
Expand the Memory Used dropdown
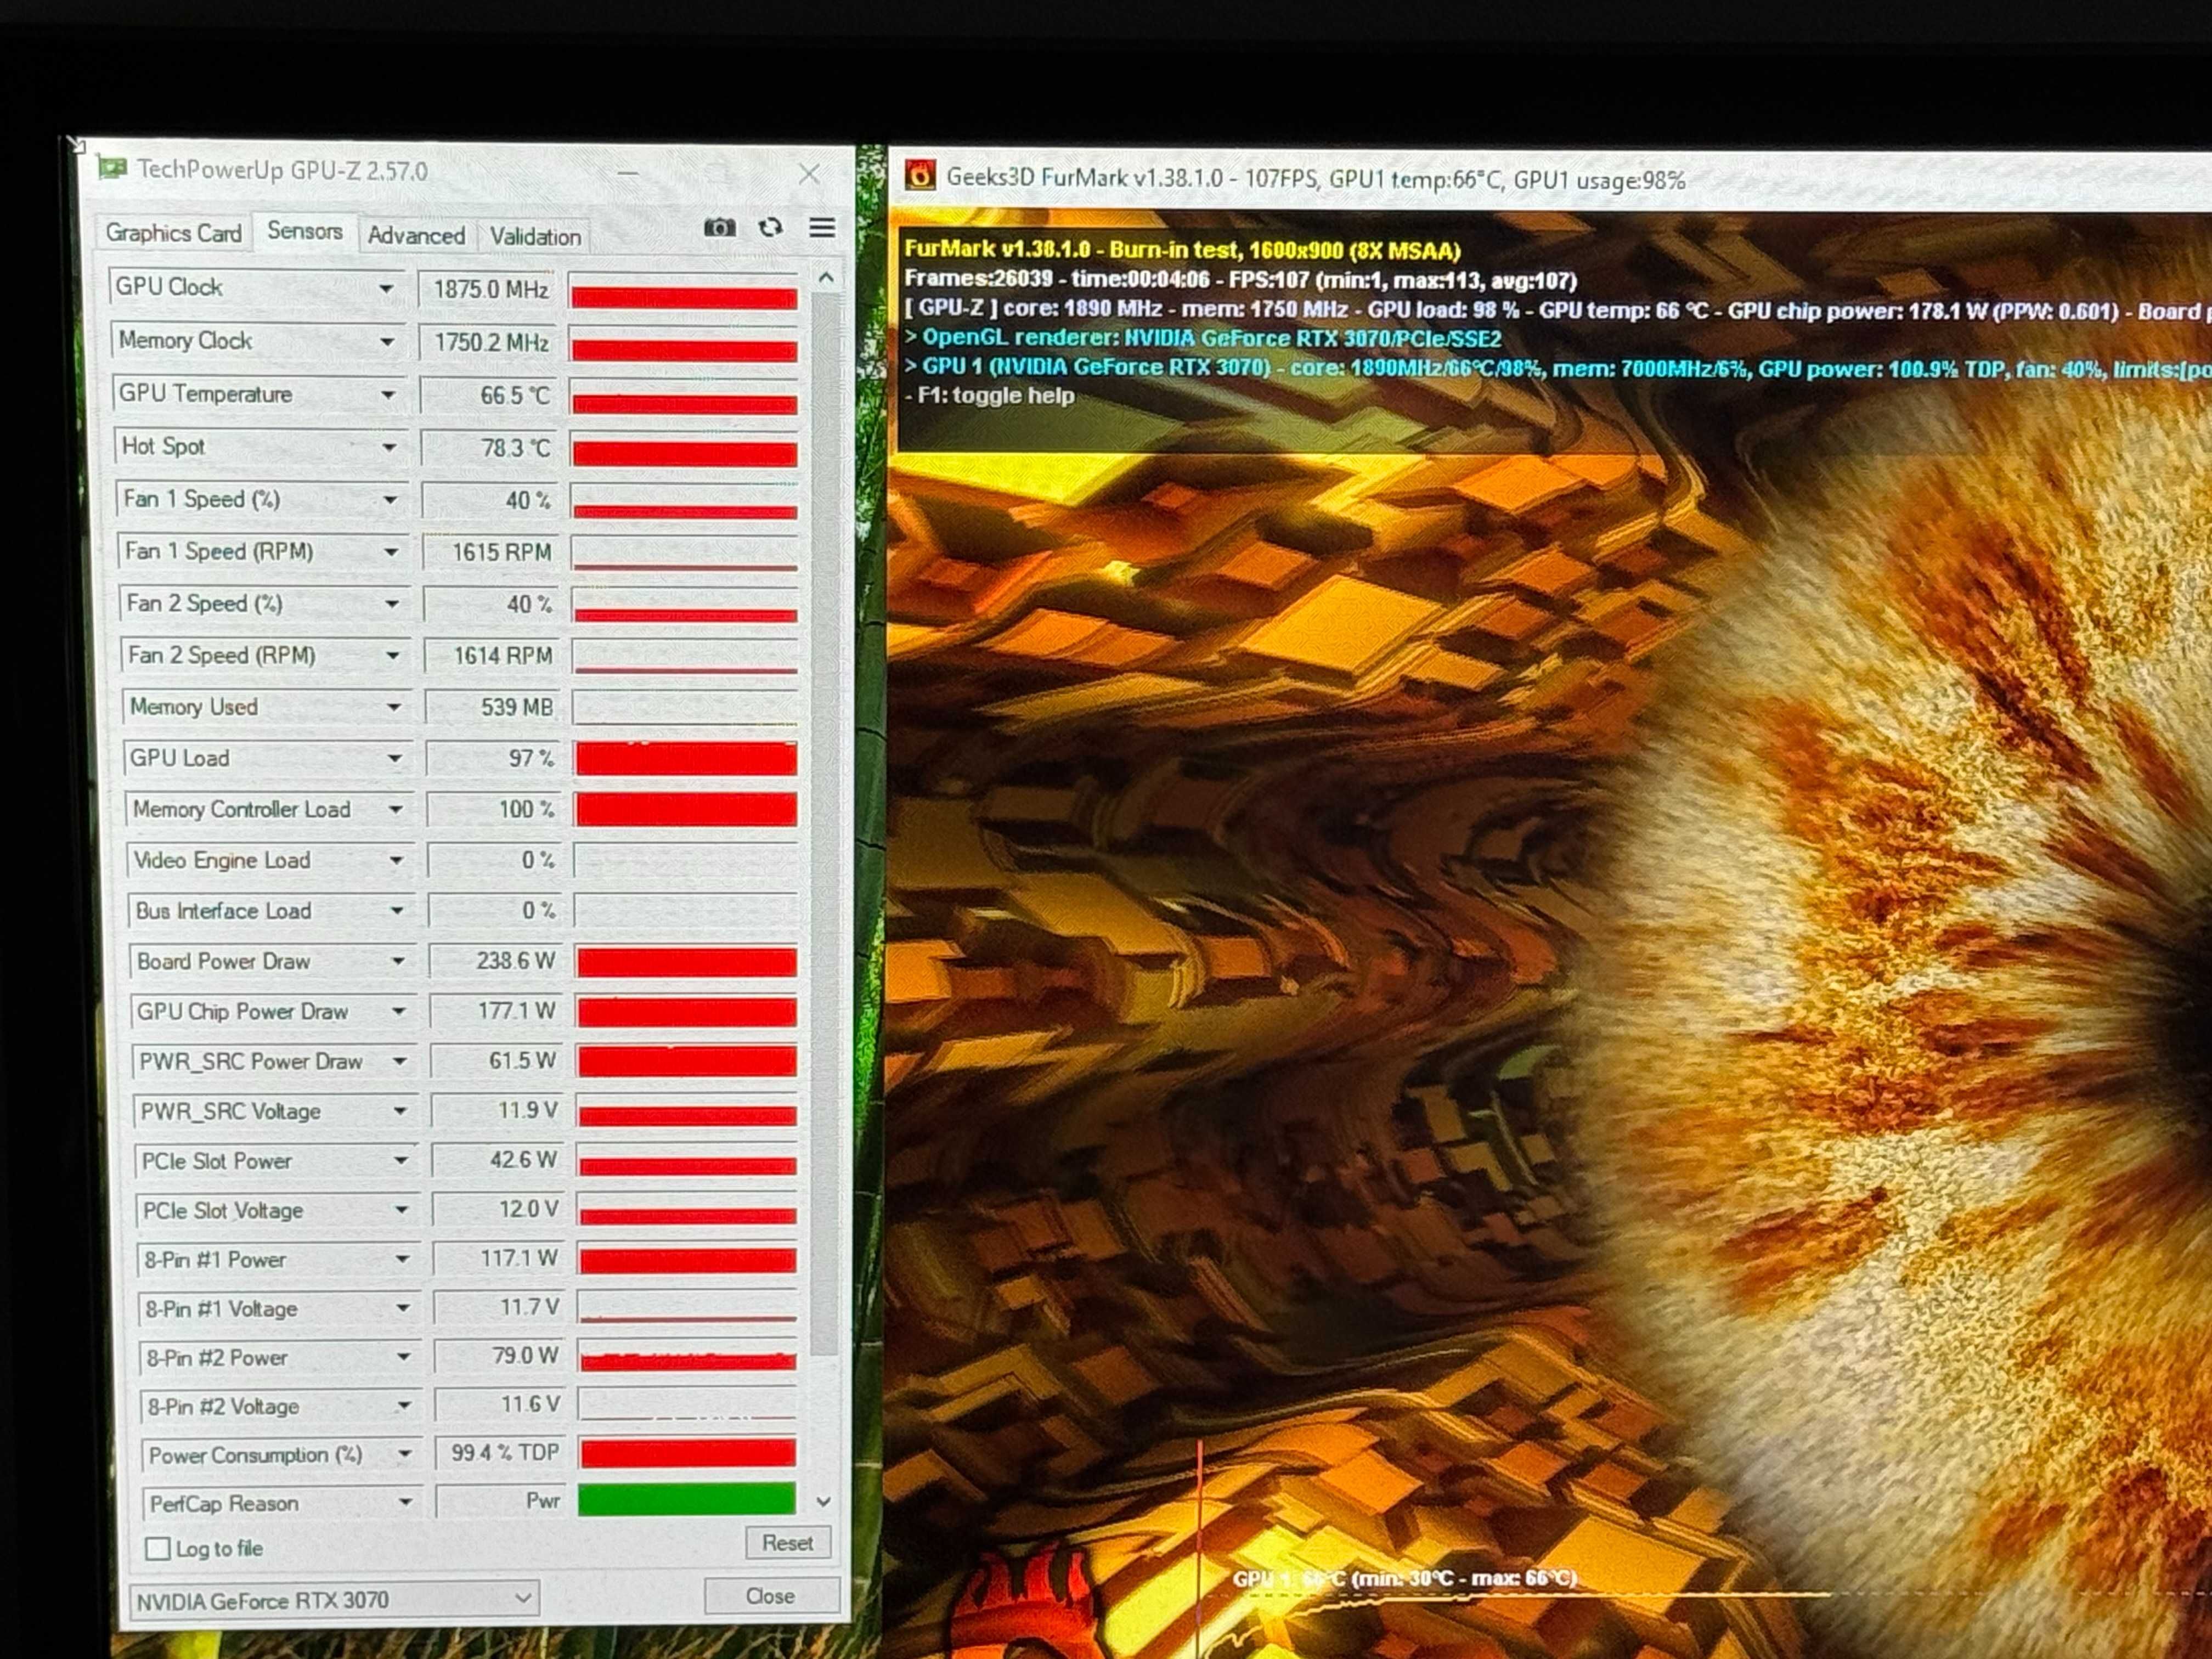(x=394, y=707)
